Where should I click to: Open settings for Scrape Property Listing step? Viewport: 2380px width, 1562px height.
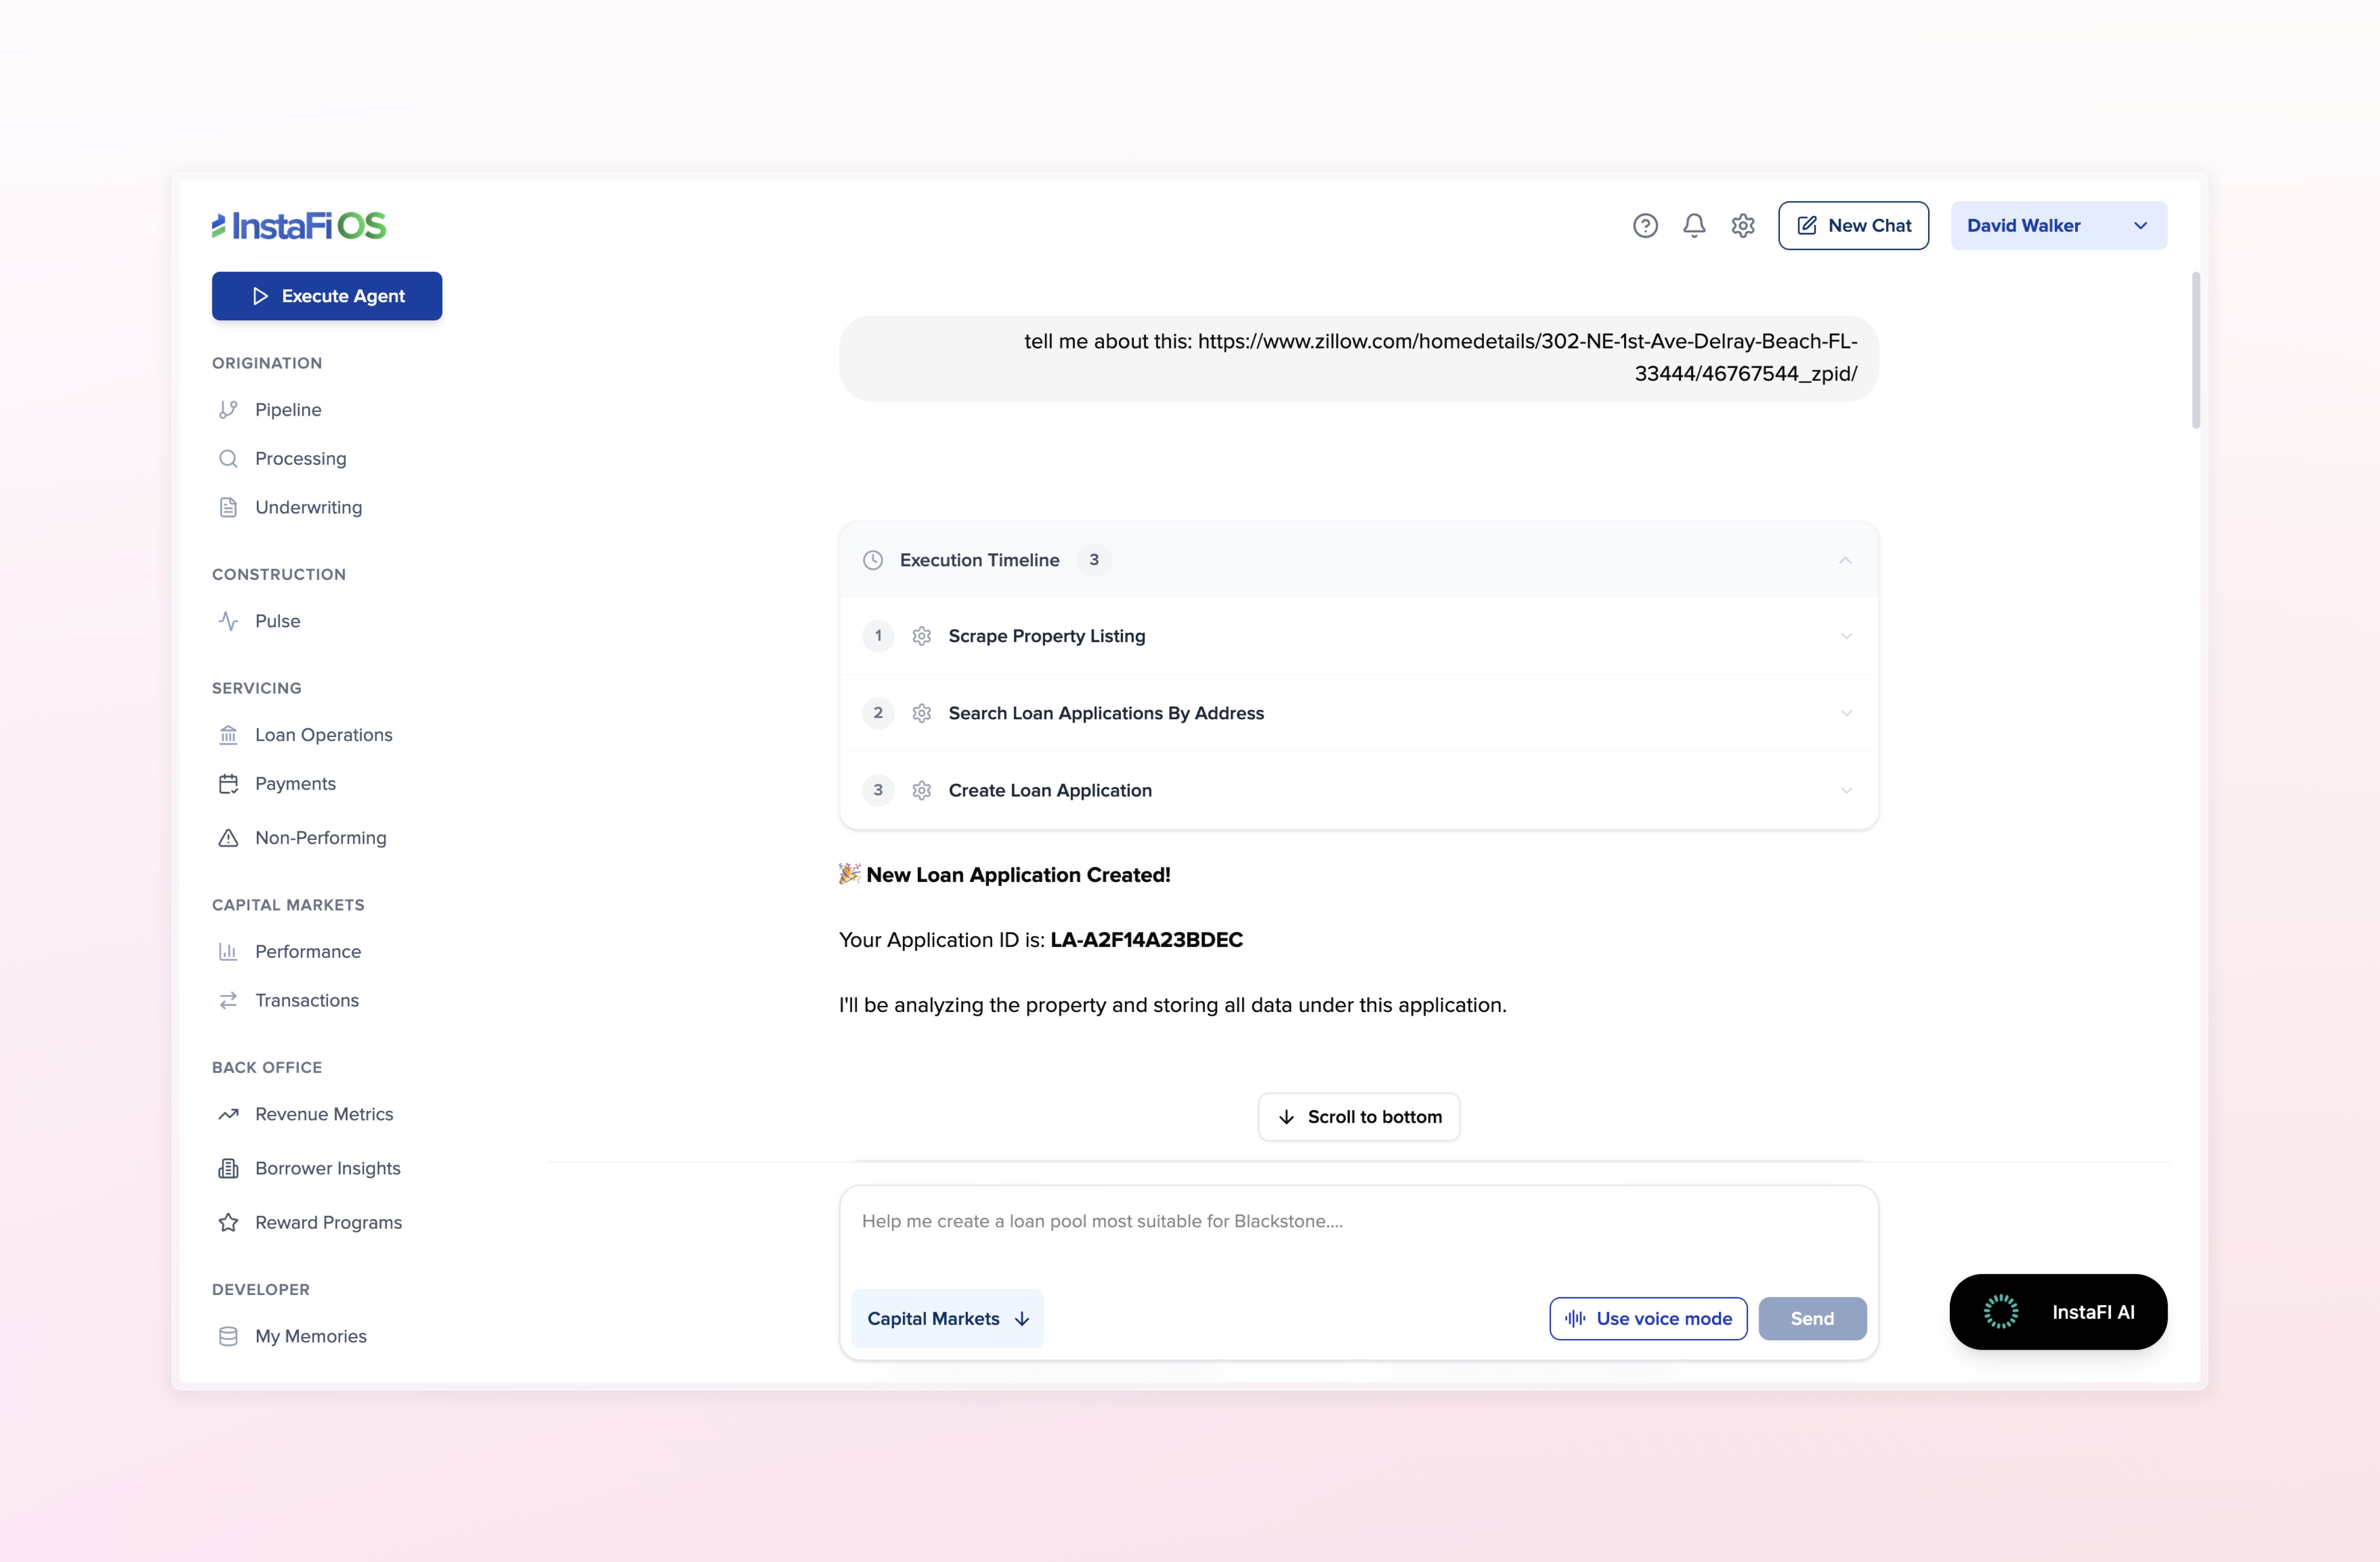point(922,636)
